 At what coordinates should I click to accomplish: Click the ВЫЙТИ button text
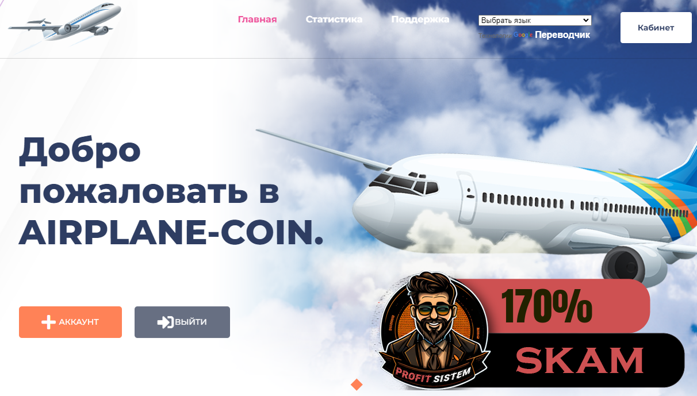coord(191,322)
